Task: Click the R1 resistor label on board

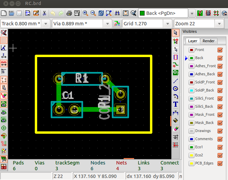Action: click(x=82, y=78)
